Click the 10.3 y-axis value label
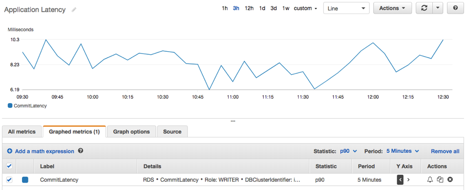This screenshot has width=467, height=190. [x=15, y=39]
